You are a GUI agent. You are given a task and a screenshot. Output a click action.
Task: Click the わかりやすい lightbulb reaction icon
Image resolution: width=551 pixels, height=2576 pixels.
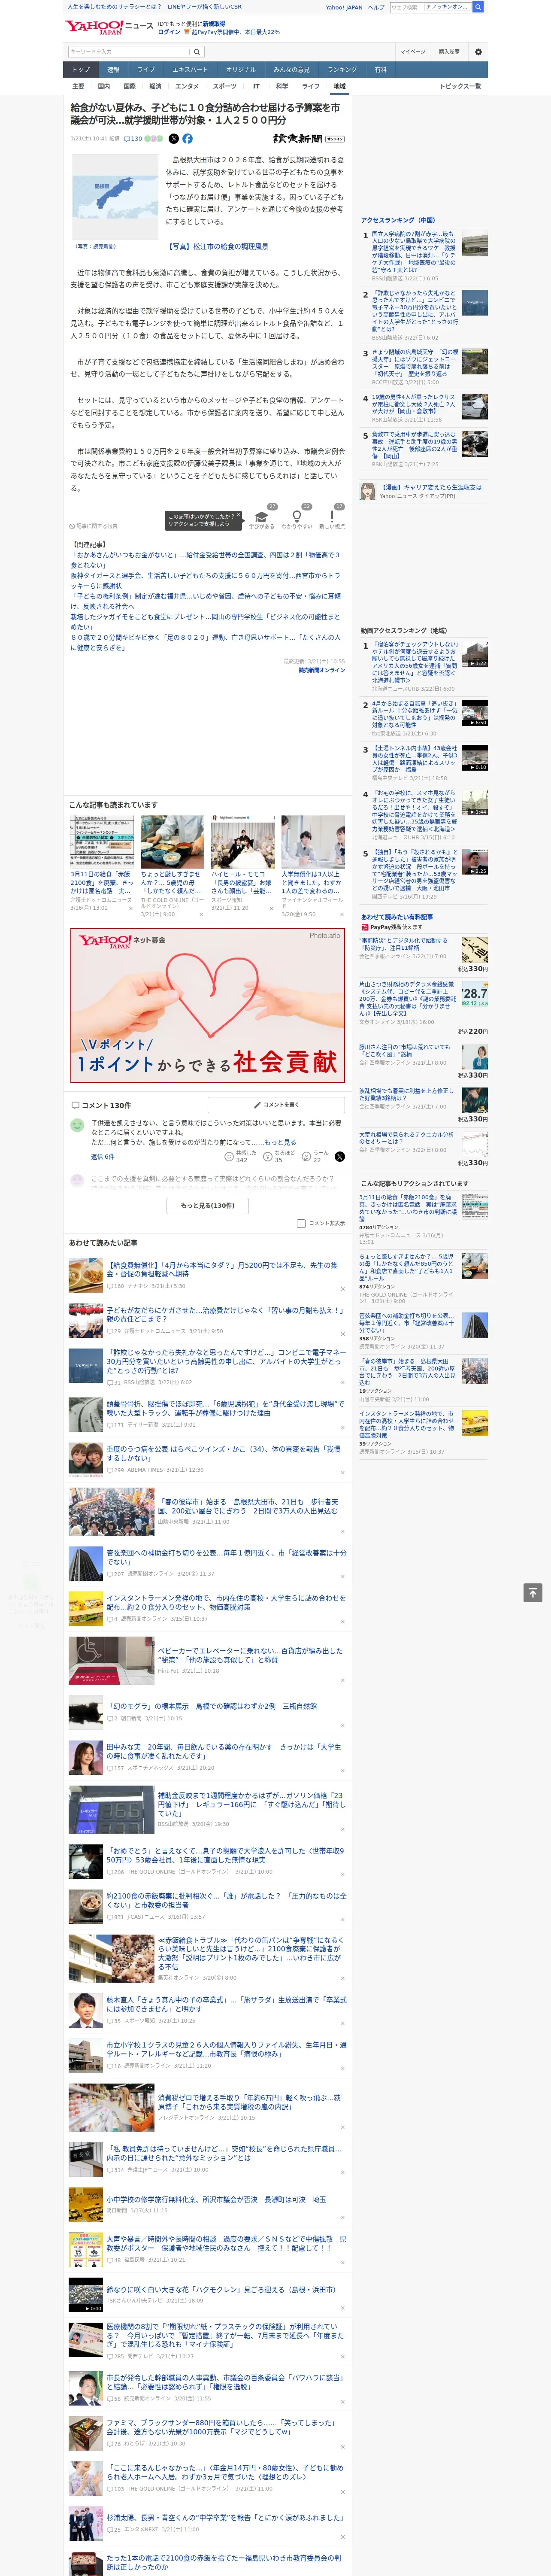296,517
